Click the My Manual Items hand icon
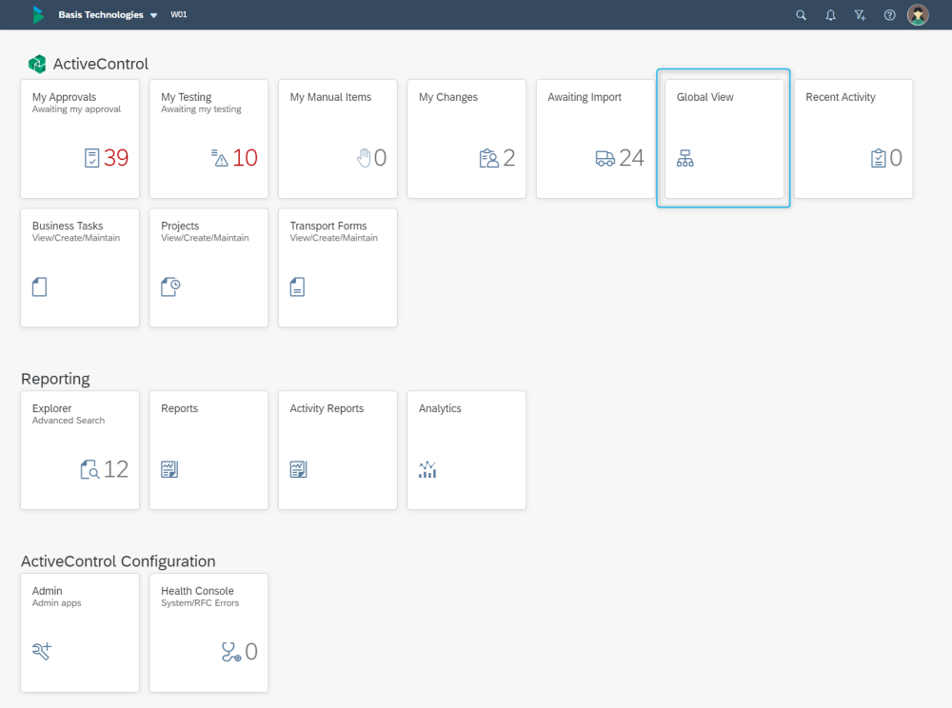 (x=363, y=158)
